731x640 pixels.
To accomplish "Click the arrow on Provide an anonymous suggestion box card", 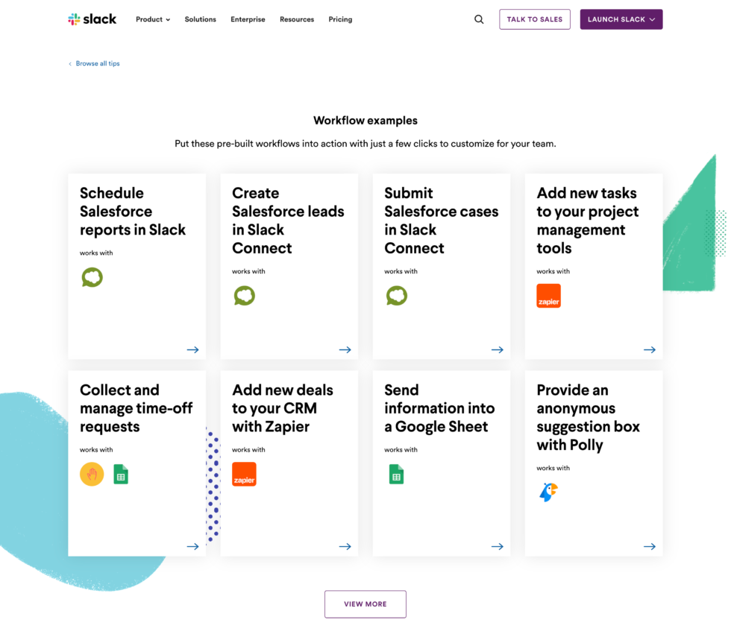I will click(x=649, y=545).
